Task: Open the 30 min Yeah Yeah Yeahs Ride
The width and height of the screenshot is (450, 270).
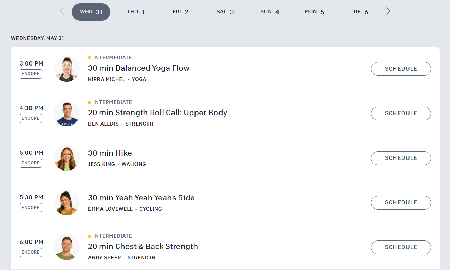Action: click(142, 198)
